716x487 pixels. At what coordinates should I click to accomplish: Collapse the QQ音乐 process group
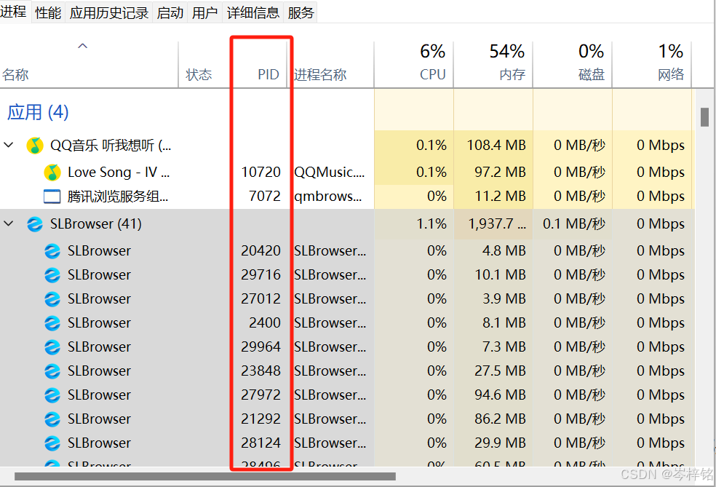click(x=8, y=145)
